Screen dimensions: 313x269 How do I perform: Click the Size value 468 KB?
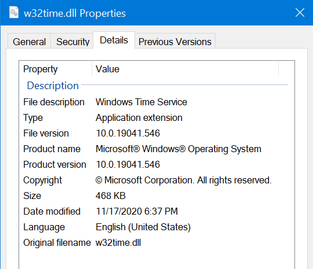pyautogui.click(x=110, y=196)
